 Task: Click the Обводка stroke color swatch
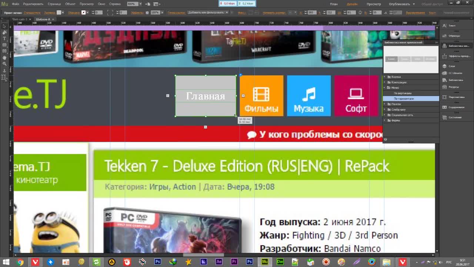tap(83, 12)
